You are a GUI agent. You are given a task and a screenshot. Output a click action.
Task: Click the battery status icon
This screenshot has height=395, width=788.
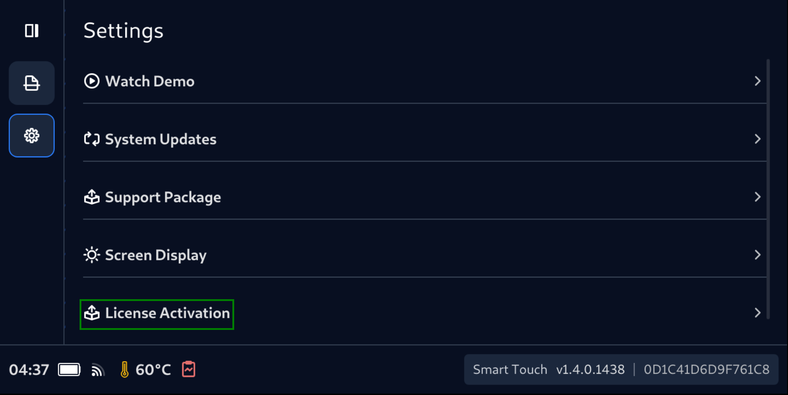69,370
